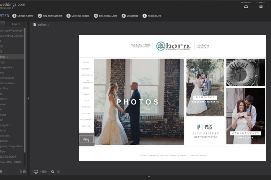Toggle the grid display icon

click(x=58, y=172)
